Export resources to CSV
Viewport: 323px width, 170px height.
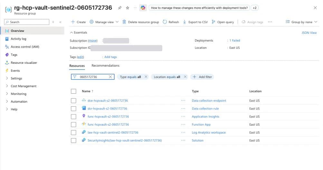click(x=195, y=22)
